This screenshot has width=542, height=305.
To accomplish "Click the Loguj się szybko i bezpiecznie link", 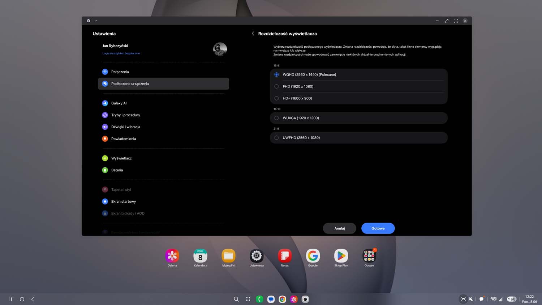I will tap(121, 53).
